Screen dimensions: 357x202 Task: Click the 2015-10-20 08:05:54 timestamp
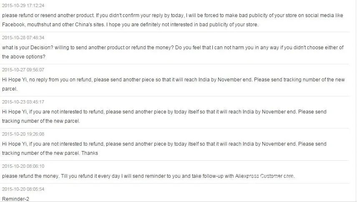pos(23,189)
